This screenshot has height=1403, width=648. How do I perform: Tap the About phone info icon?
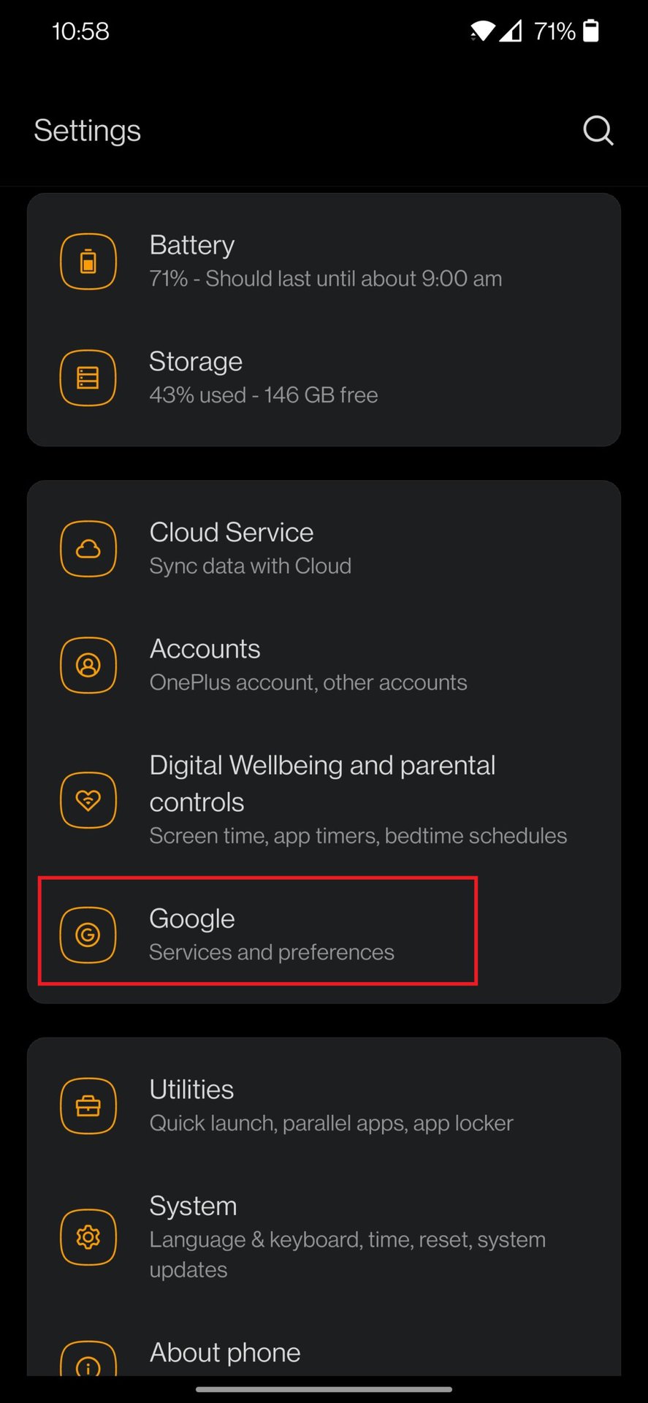(88, 1362)
